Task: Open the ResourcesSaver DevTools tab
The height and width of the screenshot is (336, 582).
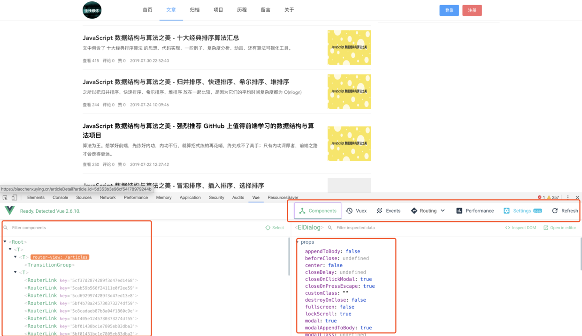Action: click(x=283, y=197)
